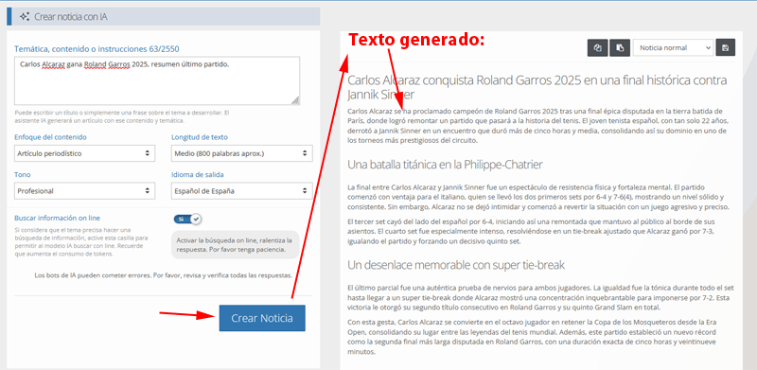The width and height of the screenshot is (757, 370).
Task: Click the paragraph starting Con esta gesta
Action: [534, 337]
